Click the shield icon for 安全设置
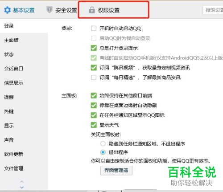 click(50, 10)
